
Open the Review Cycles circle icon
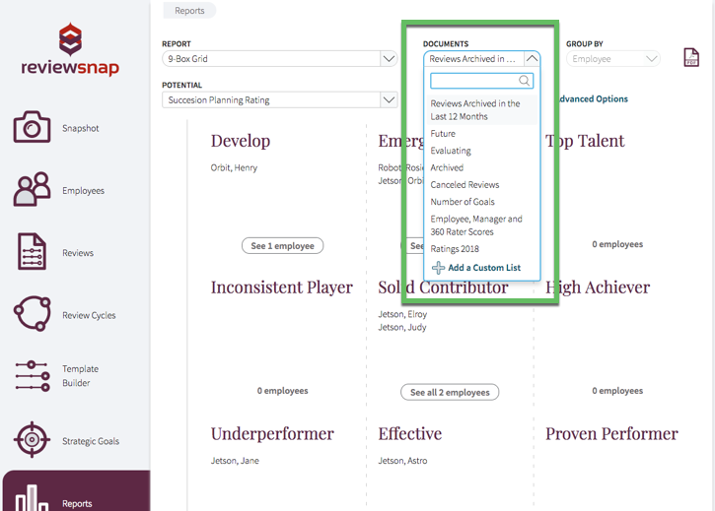32,315
